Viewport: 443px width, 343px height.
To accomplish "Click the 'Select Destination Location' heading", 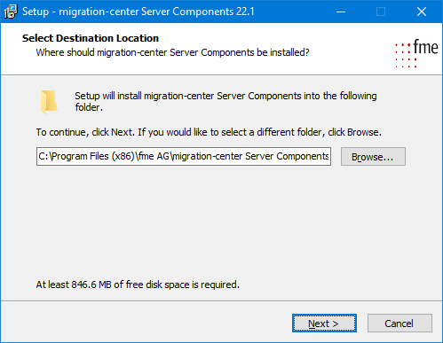I will [x=91, y=38].
